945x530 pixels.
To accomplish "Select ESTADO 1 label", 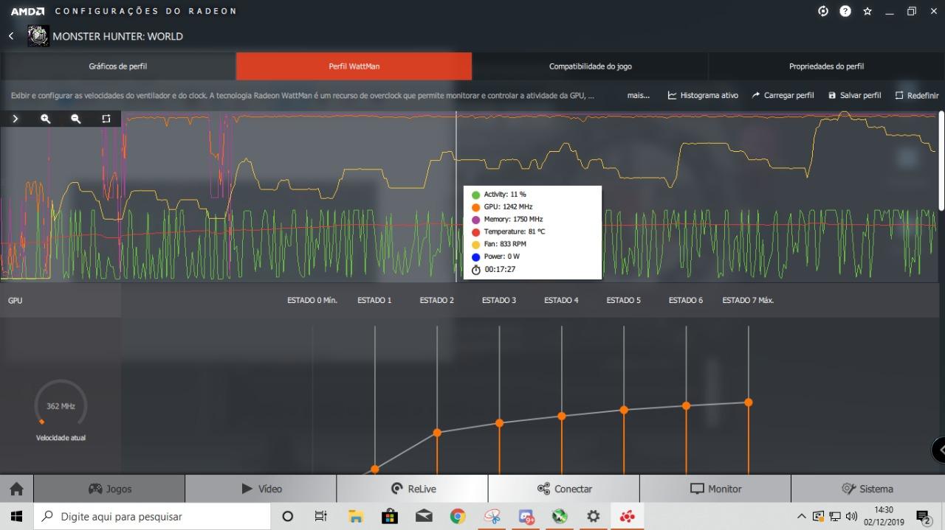I will (374, 300).
